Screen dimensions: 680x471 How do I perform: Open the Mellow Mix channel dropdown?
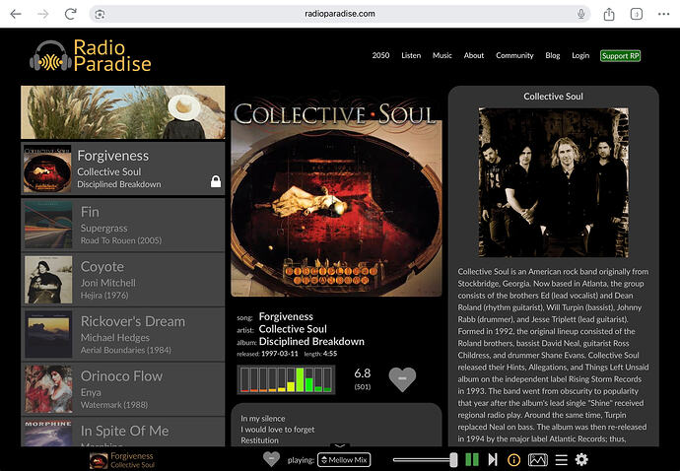coord(344,460)
